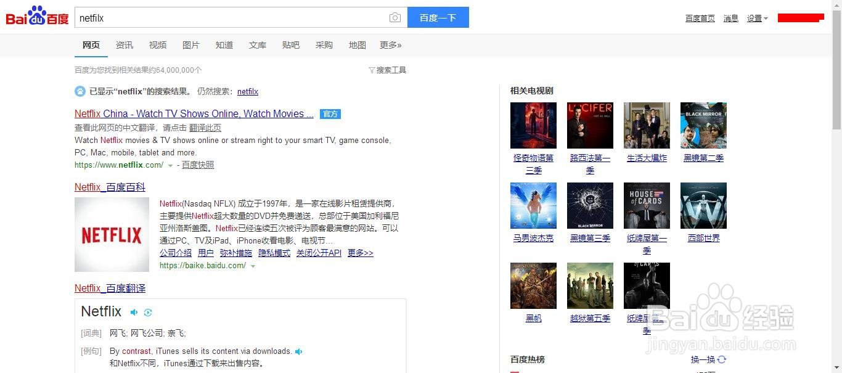Open 用户 sublink under Baike result
This screenshot has height=373, width=842.
[x=206, y=253]
